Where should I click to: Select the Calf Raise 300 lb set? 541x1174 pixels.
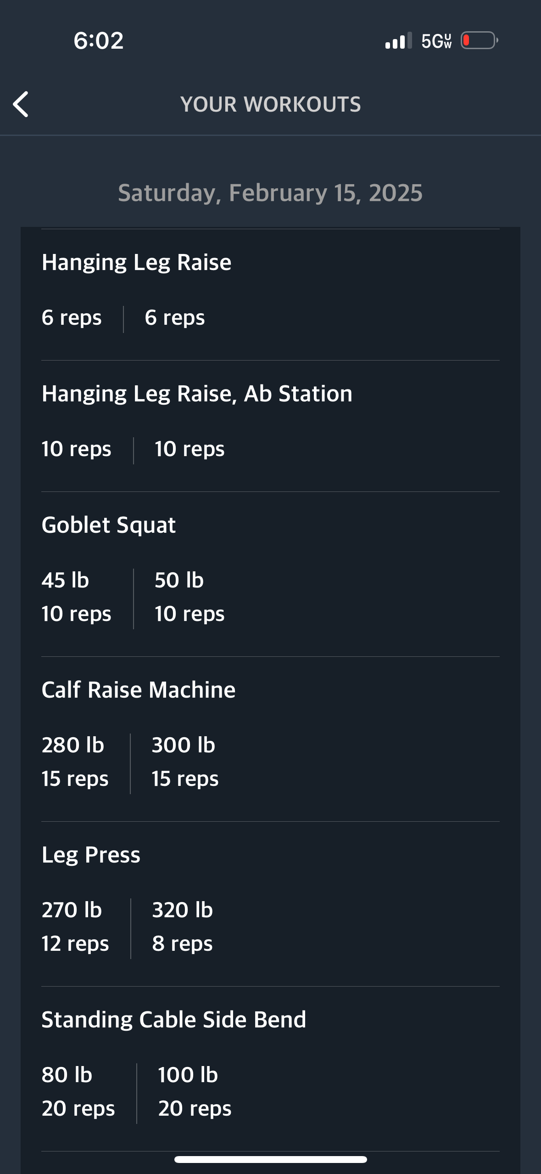point(185,762)
